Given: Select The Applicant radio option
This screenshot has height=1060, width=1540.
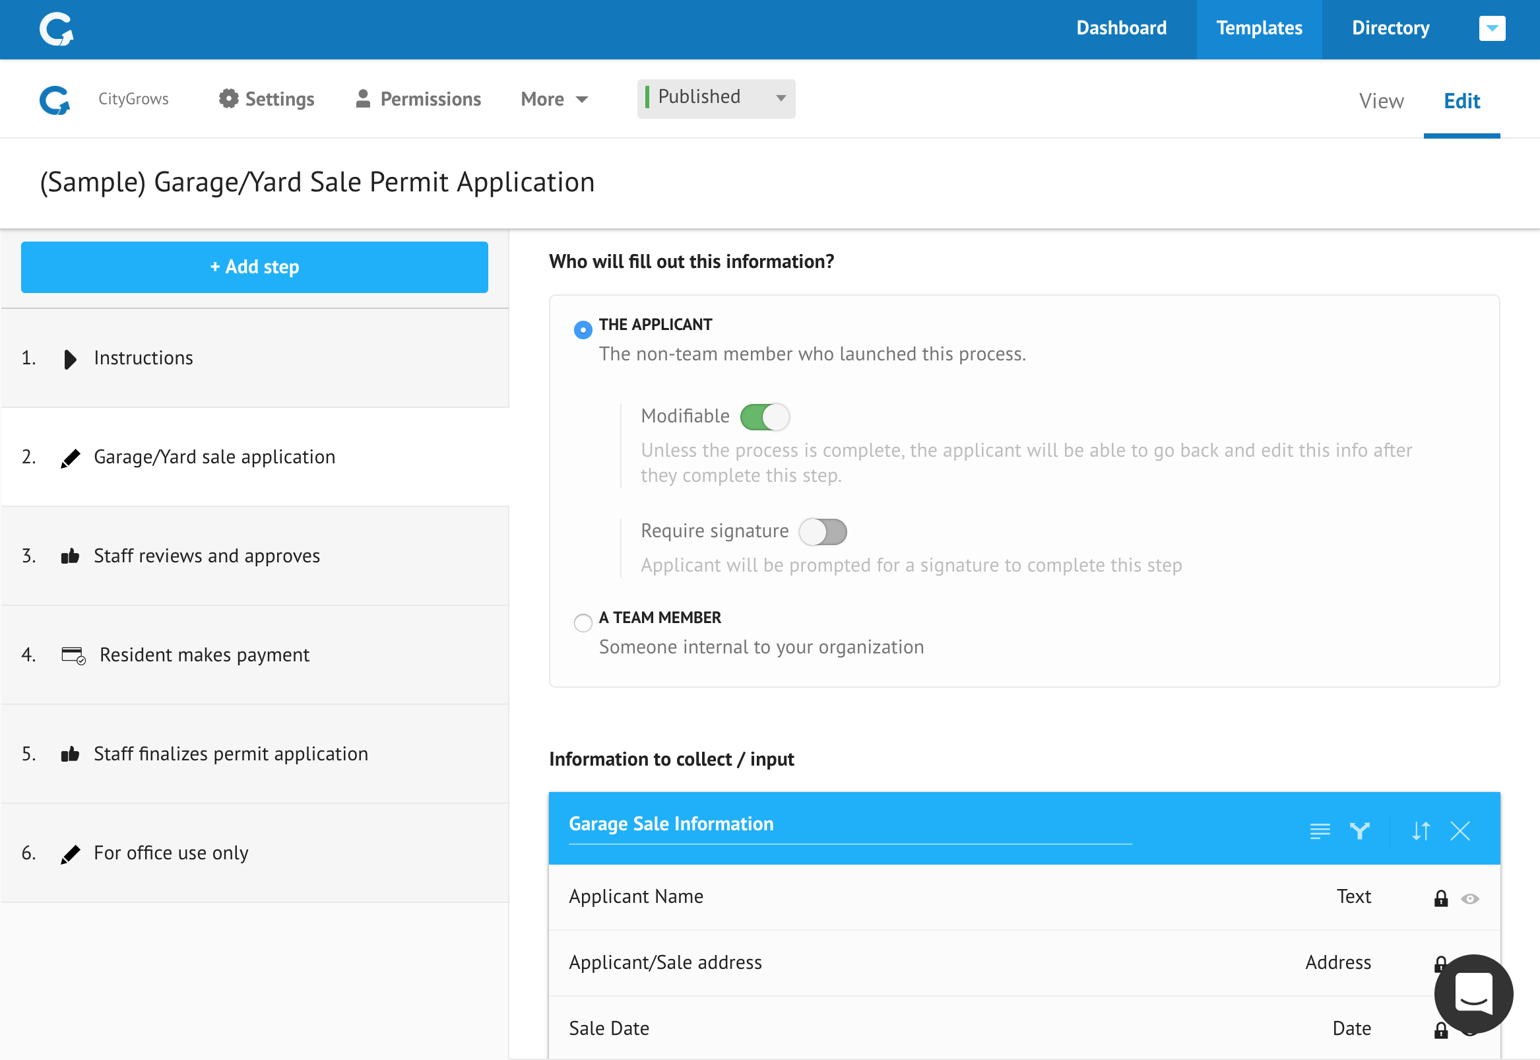Looking at the screenshot, I should pos(583,329).
